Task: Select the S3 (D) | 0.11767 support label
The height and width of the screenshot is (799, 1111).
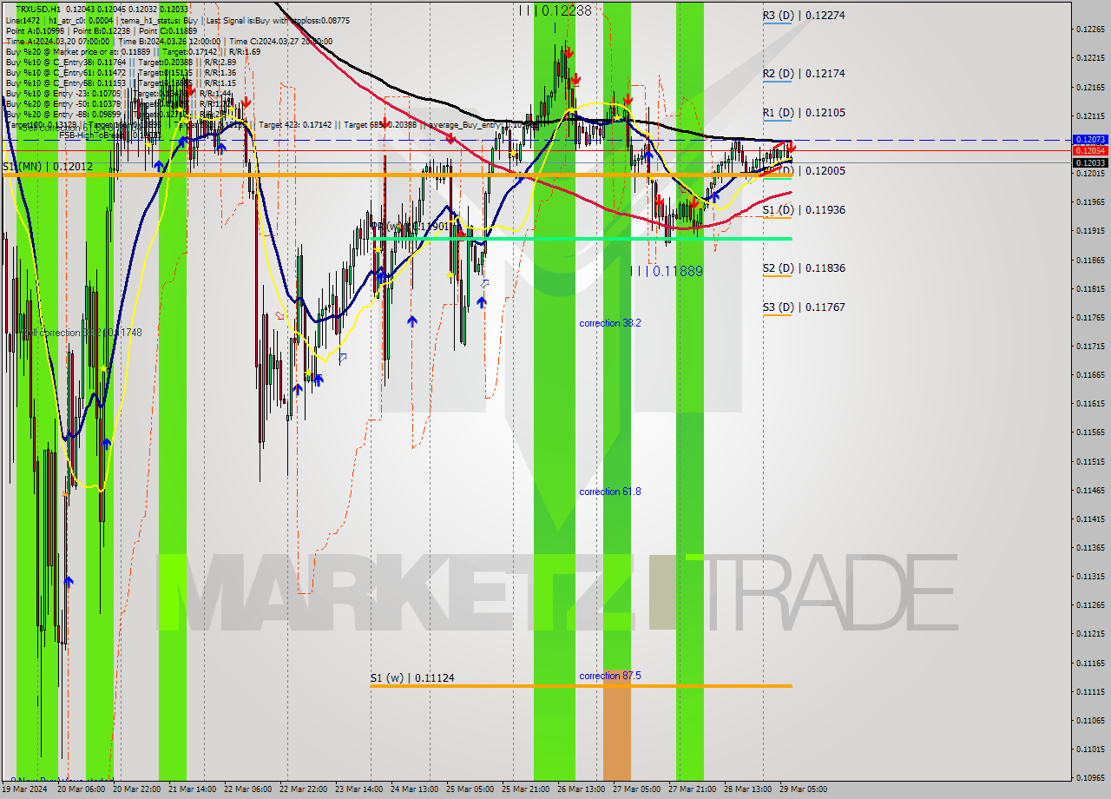Action: coord(804,307)
